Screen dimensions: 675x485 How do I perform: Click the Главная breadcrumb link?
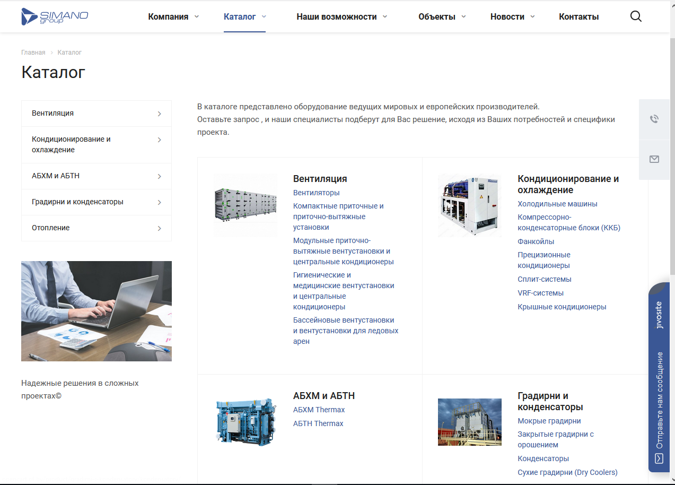pos(33,53)
